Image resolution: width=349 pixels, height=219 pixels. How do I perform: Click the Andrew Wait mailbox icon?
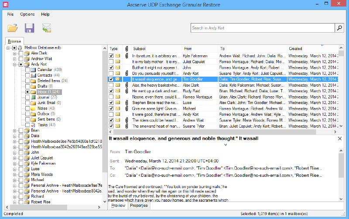27,59
